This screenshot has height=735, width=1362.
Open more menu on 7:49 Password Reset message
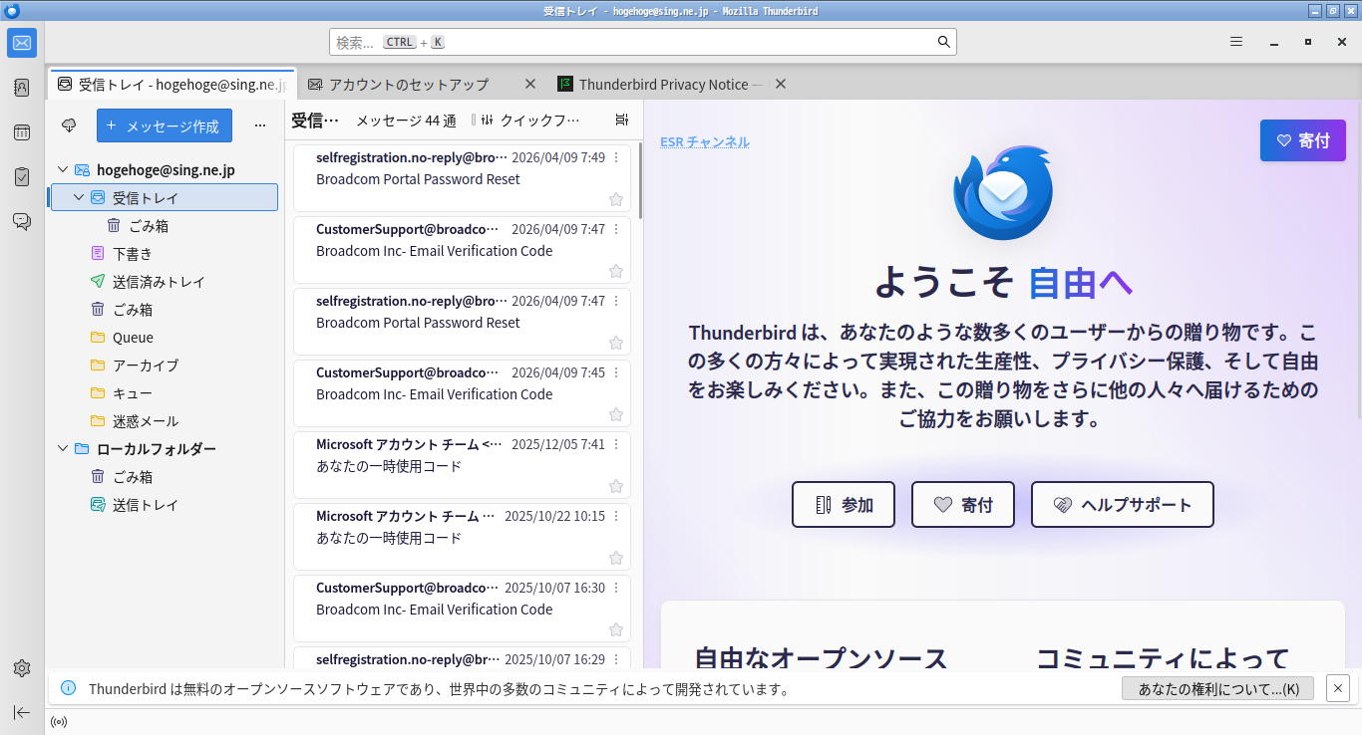tap(616, 157)
